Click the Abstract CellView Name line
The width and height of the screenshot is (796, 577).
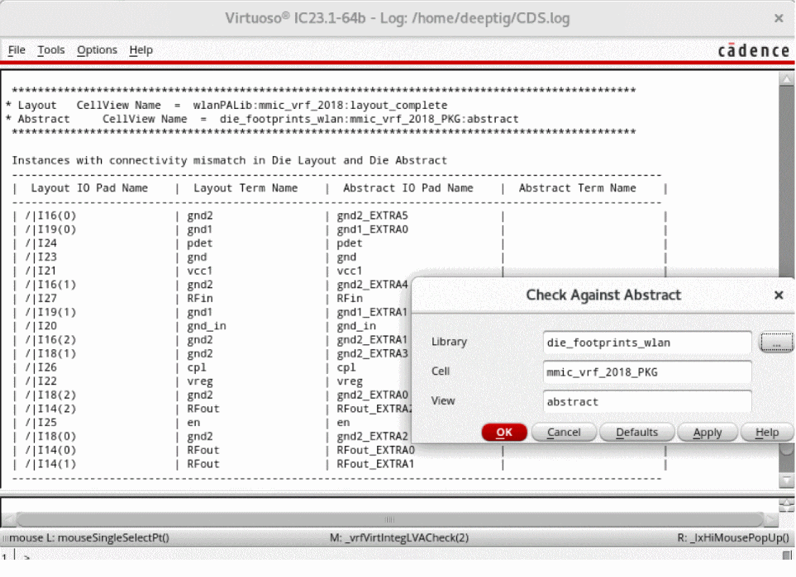point(262,119)
